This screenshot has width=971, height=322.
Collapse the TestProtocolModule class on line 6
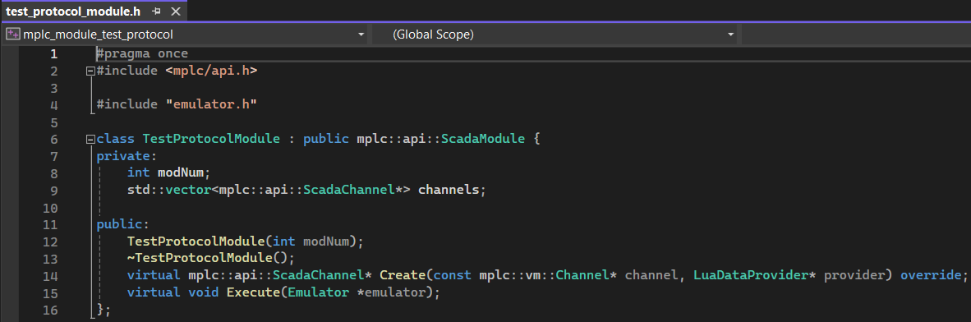pos(91,140)
